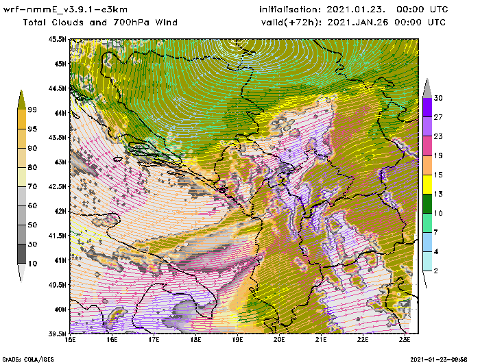Click the "95" label on the cloud legend
Viewport: 480px width, 363px height.
[x=32, y=129]
